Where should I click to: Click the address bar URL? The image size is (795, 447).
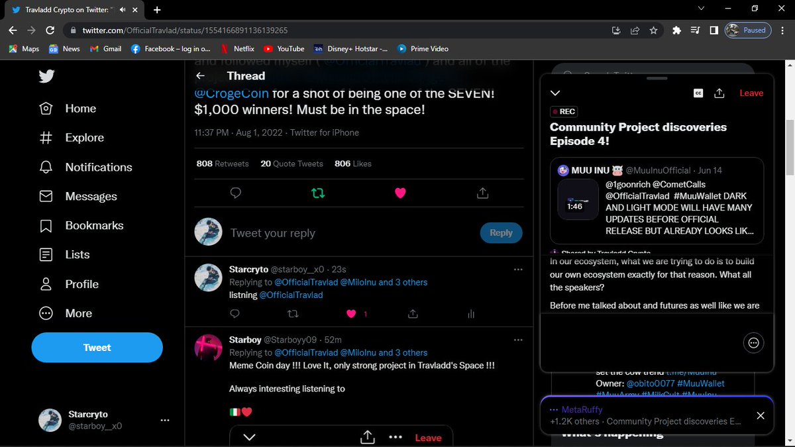coord(185,30)
